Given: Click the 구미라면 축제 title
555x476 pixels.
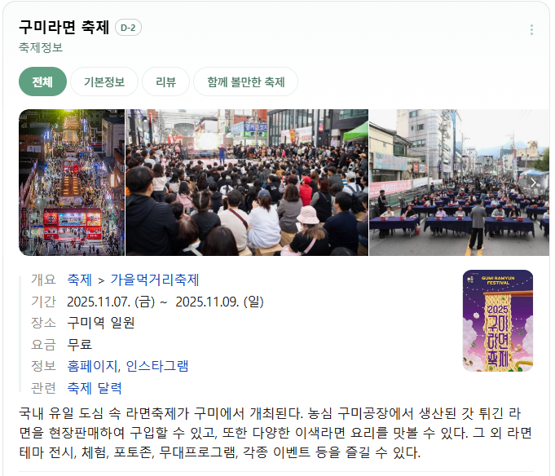Looking at the screenshot, I should coord(64,27).
